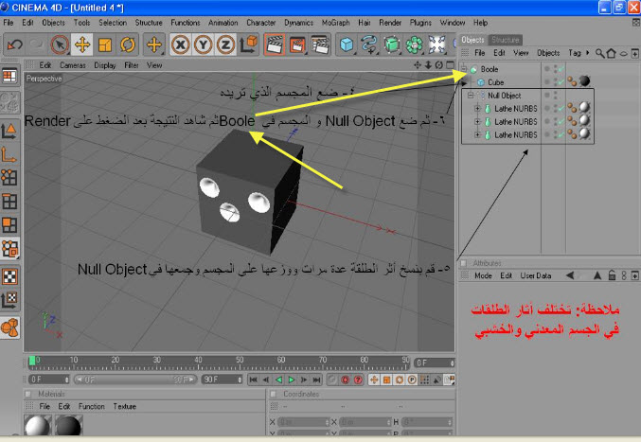Screen dimensions: 641x442
Task: Switch to the Objects tab
Action: pos(473,40)
